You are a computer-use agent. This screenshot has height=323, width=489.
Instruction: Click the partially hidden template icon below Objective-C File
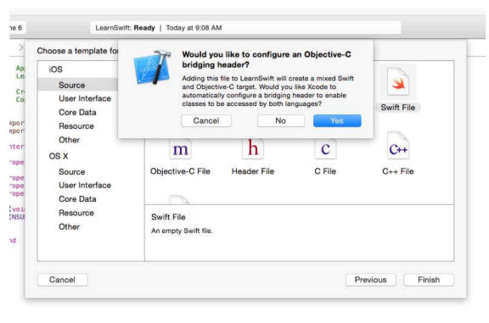179,199
